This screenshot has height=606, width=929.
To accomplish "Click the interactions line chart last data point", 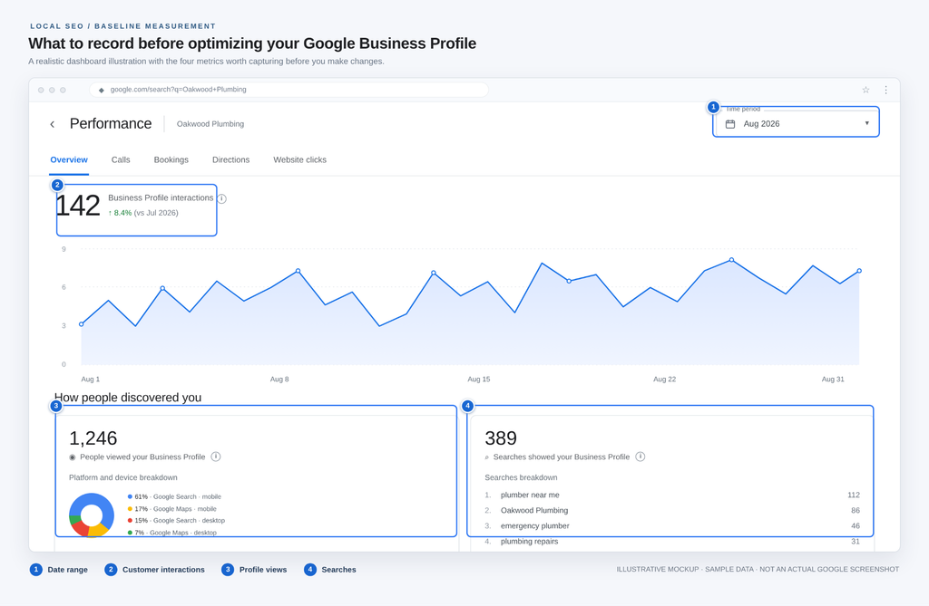I will point(859,271).
